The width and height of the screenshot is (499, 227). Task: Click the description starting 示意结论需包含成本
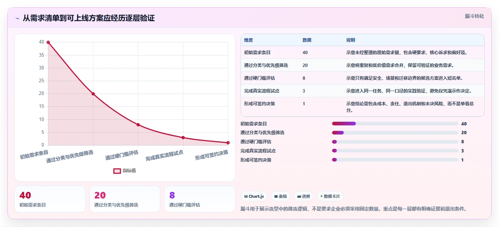pyautogui.click(x=410, y=107)
